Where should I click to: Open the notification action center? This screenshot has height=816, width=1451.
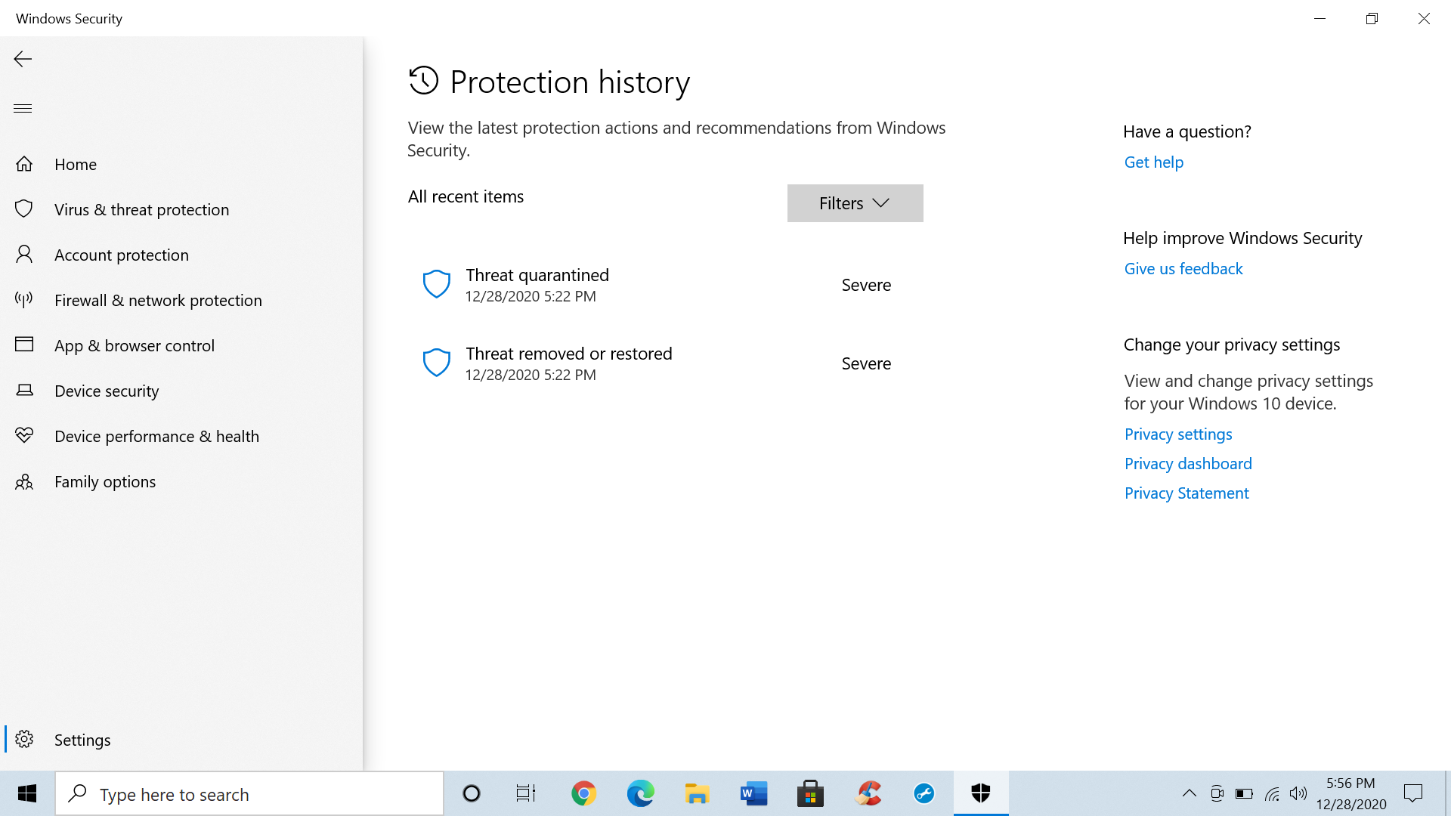pos(1413,793)
